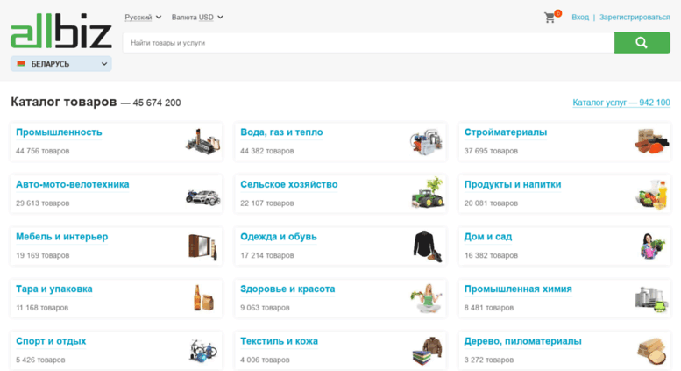
Task: Open the Стройматериалы category link
Action: (x=506, y=132)
